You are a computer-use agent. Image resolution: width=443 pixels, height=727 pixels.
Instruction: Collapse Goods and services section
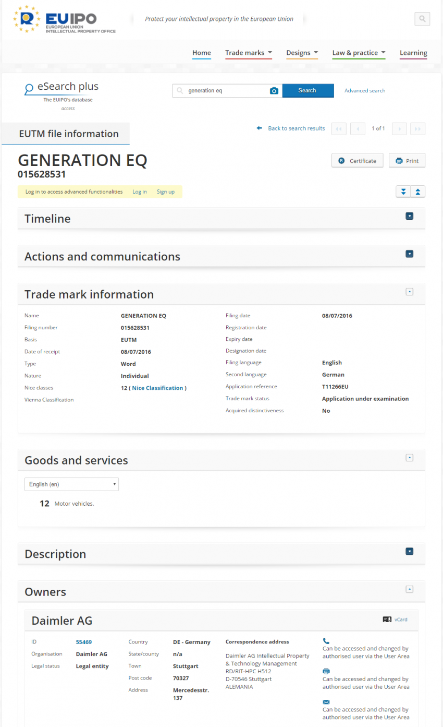pyautogui.click(x=410, y=458)
